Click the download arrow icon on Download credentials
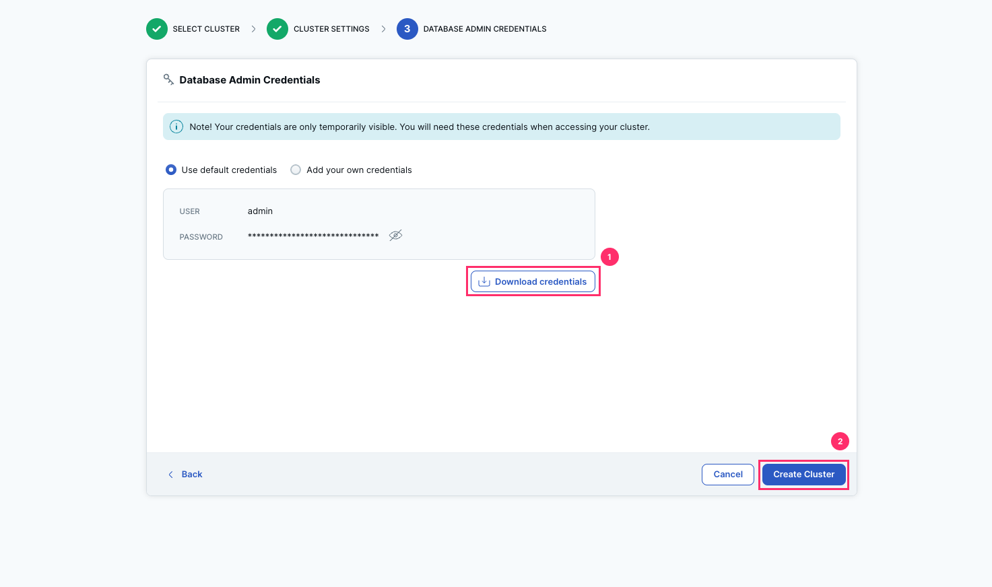 coord(483,281)
